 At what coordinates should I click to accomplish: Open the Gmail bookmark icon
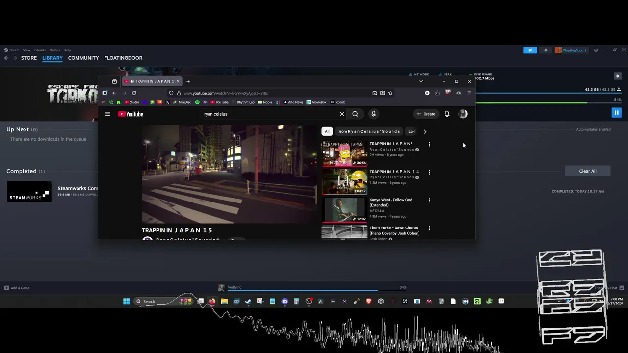(x=103, y=102)
